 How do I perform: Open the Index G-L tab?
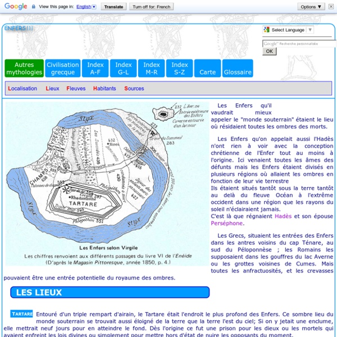pos(123,69)
